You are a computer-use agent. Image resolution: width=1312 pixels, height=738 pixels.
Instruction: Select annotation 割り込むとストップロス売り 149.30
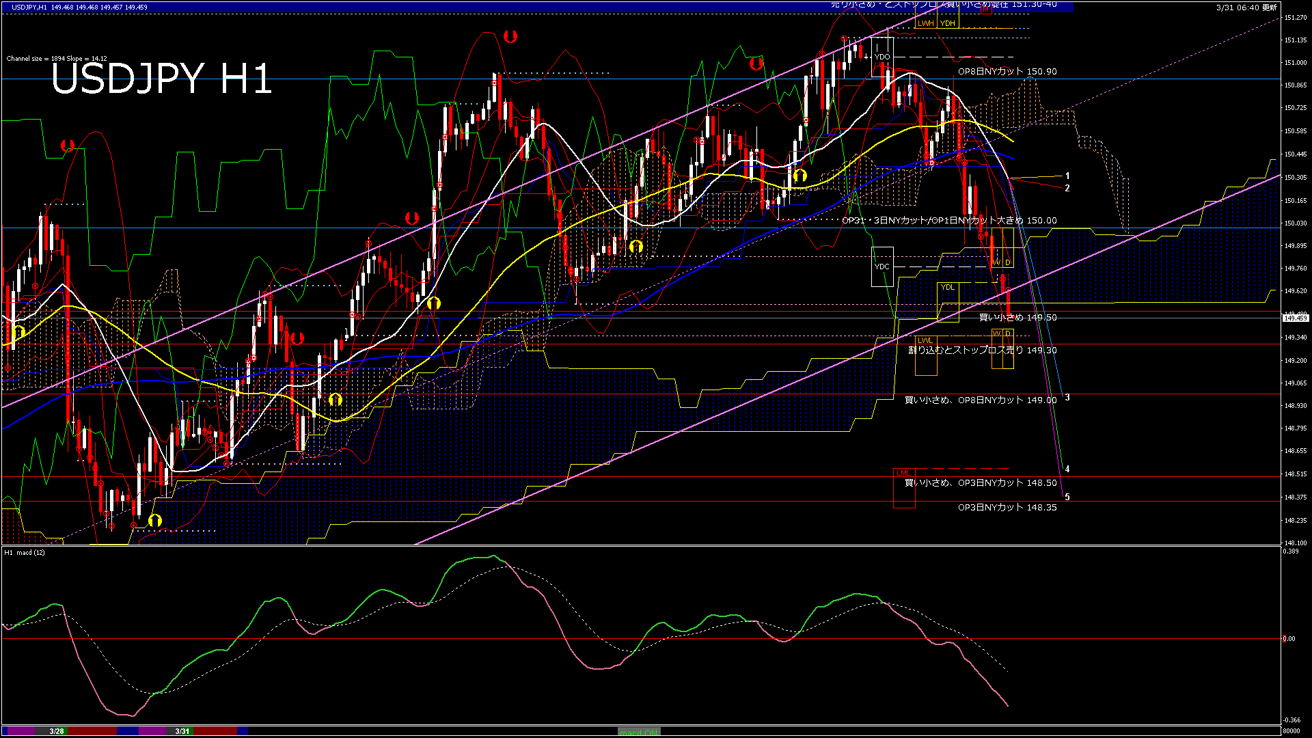(x=983, y=350)
